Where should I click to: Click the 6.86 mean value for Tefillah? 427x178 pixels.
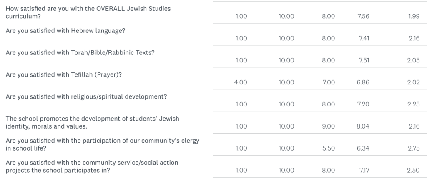363,82
